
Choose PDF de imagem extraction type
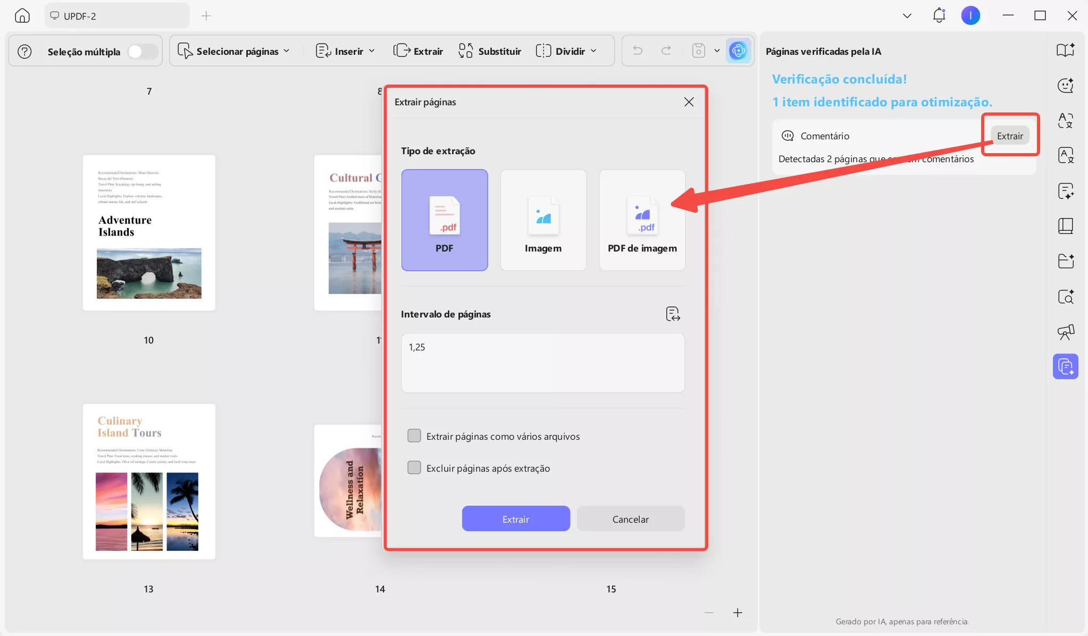(642, 220)
